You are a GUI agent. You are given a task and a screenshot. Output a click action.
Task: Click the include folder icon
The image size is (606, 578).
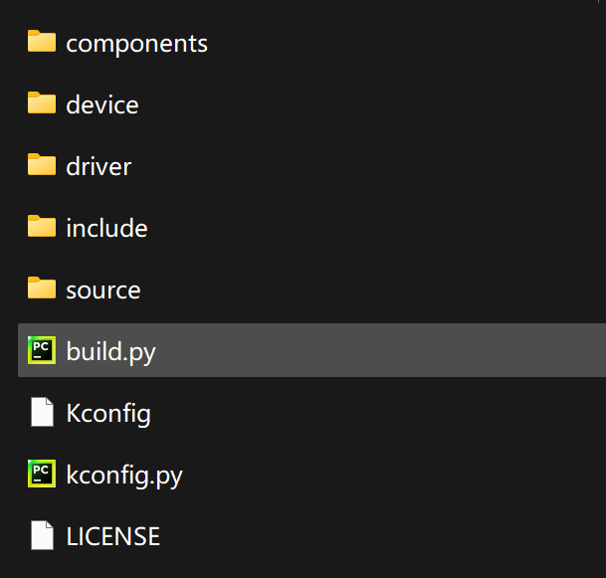(x=42, y=227)
